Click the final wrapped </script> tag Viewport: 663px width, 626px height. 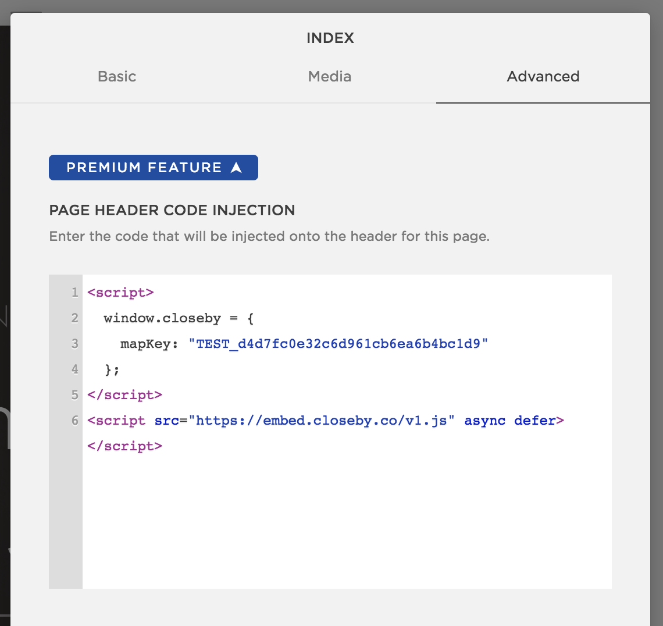click(124, 446)
